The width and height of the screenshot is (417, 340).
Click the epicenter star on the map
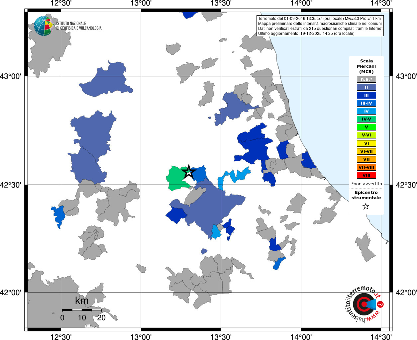[x=189, y=172]
